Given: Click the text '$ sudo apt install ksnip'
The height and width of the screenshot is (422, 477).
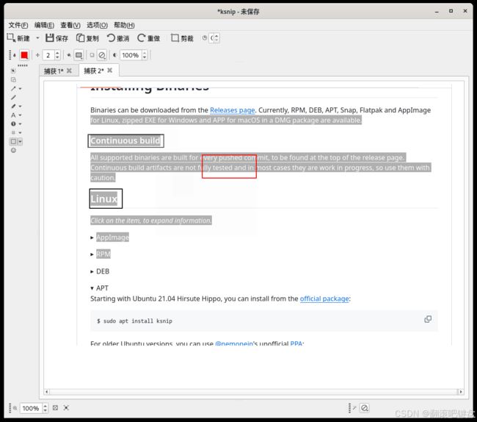Looking at the screenshot, I should [134, 321].
